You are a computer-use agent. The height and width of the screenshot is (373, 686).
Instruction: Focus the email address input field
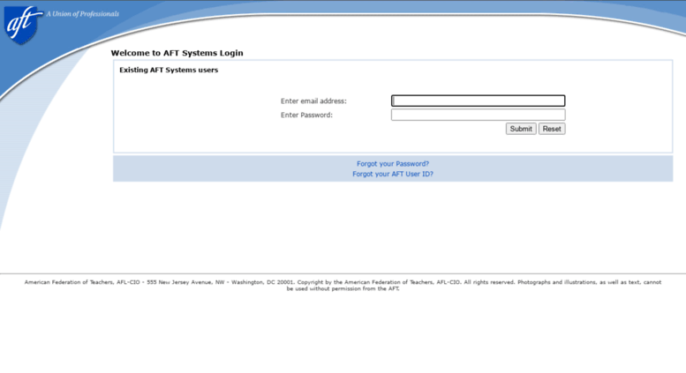pyautogui.click(x=478, y=101)
